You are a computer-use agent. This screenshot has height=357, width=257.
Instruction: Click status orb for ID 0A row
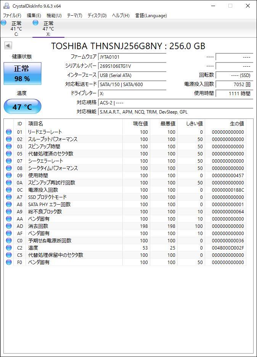coord(9,183)
